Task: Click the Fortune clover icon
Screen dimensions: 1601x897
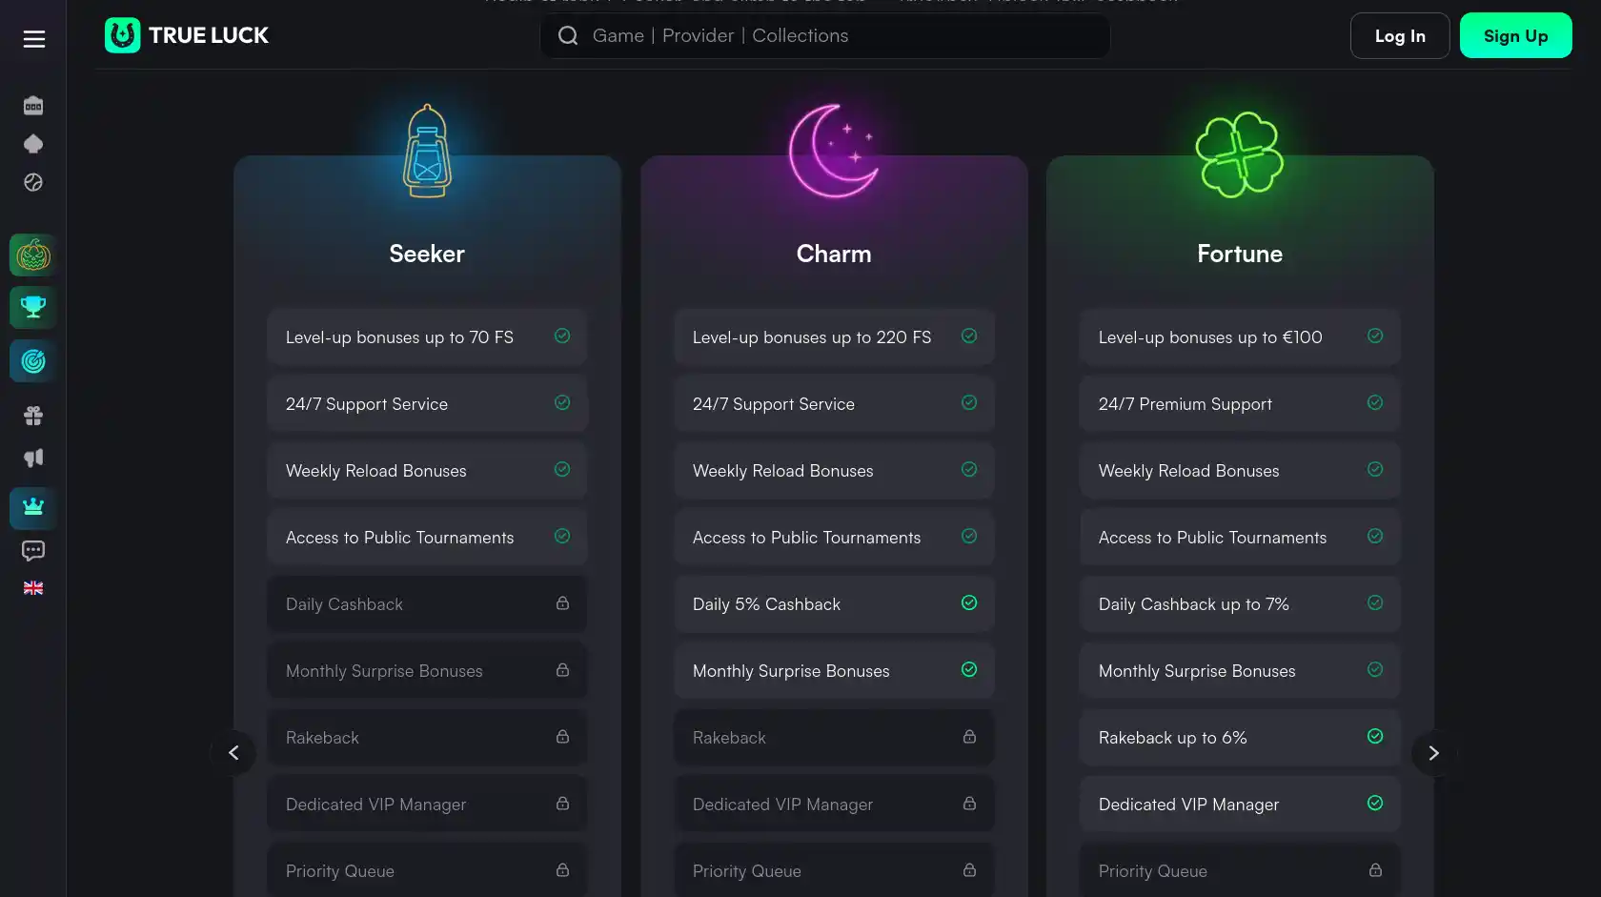Action: click(1240, 154)
